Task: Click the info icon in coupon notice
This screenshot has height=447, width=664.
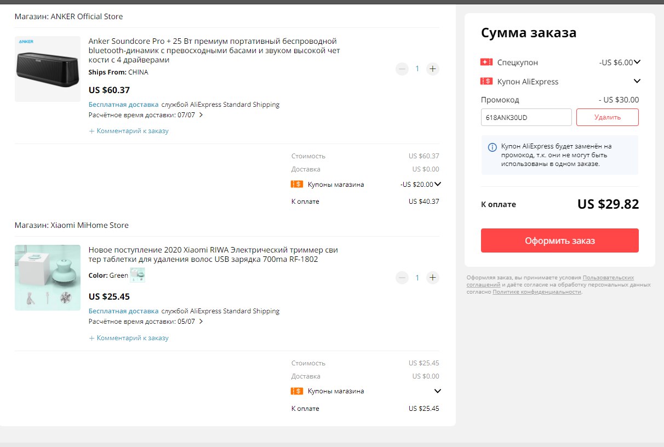Action: [492, 147]
